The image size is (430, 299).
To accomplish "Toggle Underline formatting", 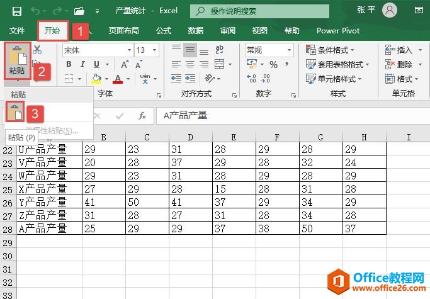I will click(97, 64).
